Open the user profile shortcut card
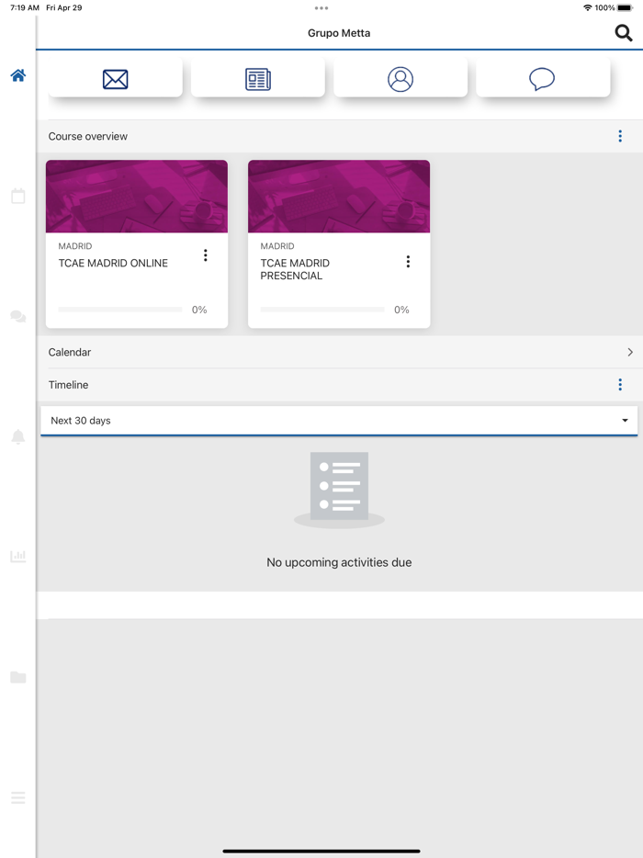Viewport: 643px width, 858px height. coord(400,79)
